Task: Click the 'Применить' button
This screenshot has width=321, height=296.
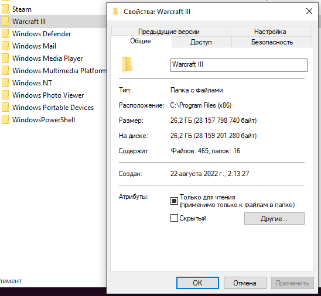Action: click(292, 283)
